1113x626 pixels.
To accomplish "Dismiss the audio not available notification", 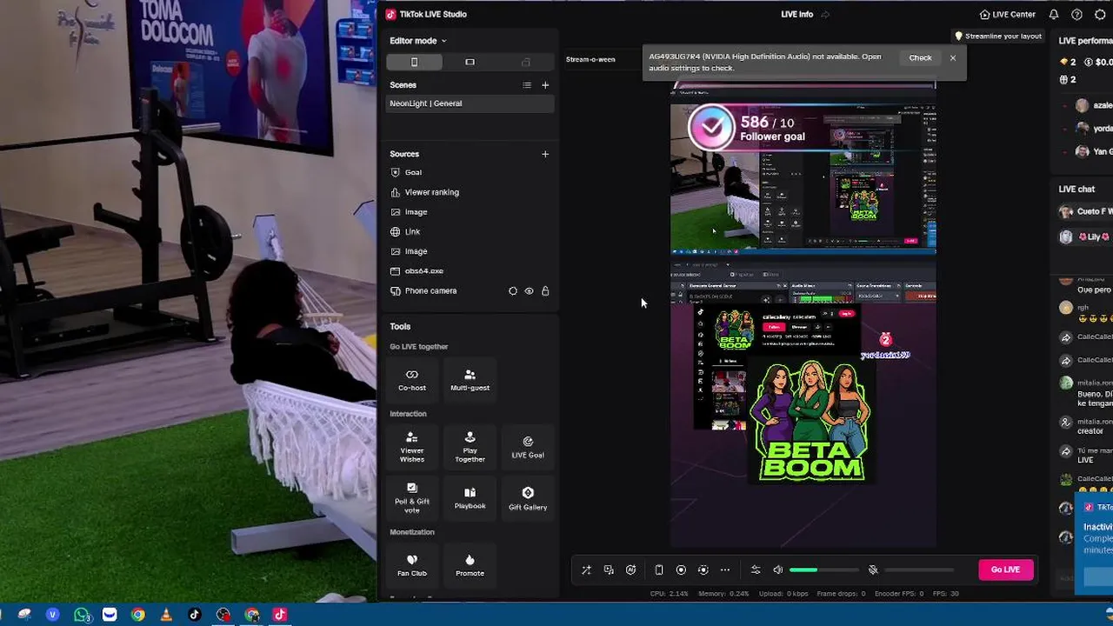I will tap(953, 58).
